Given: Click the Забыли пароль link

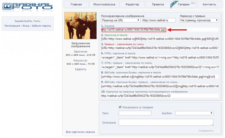Looking at the screenshot, I should tap(41, 26).
